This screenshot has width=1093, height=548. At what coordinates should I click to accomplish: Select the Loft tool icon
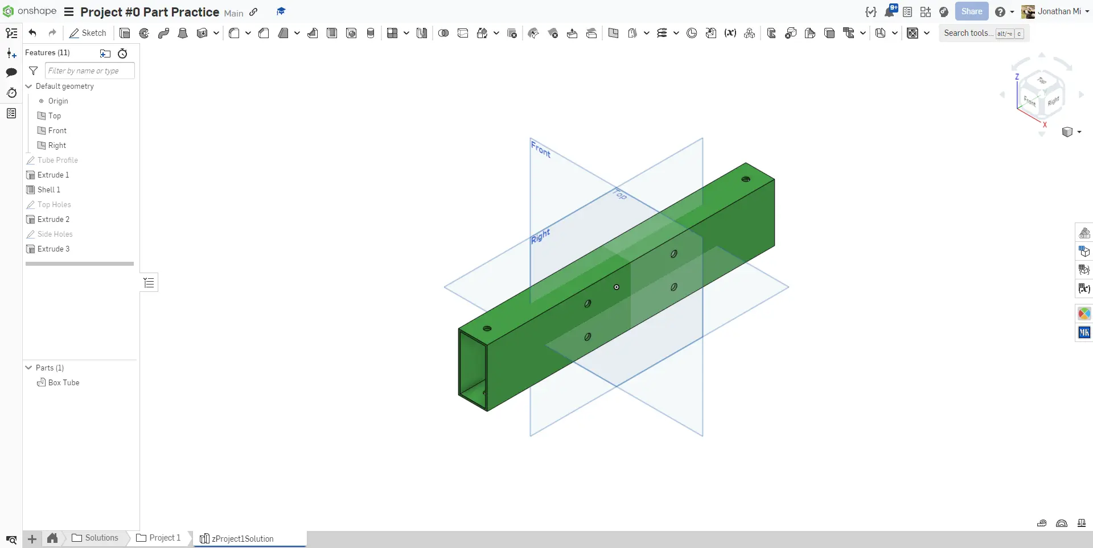click(x=183, y=33)
